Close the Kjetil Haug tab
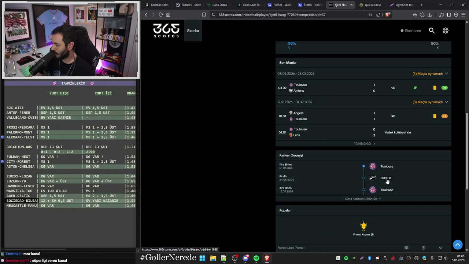Image resolution: width=469 pixels, height=264 pixels. tap(351, 5)
